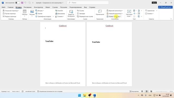Image resolution: width=174 pixels, height=98 pixels.
Task: Open the Титульная страница dropdown
Action: (11, 11)
